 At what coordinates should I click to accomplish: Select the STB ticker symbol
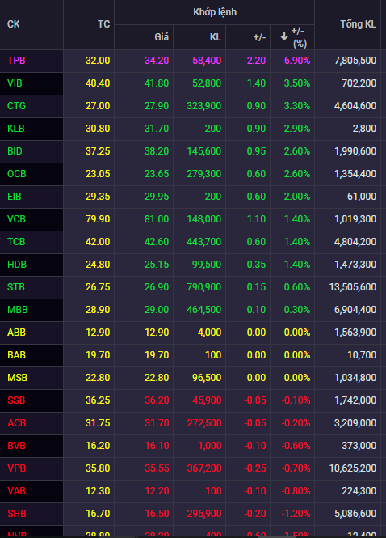tap(16, 287)
